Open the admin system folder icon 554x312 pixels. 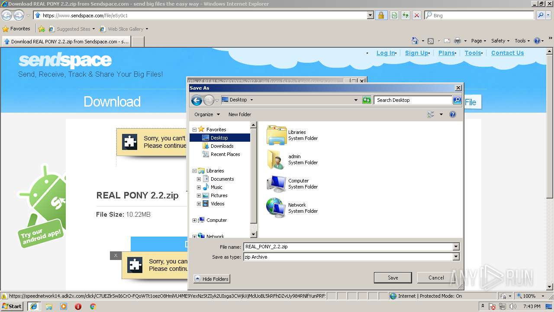(x=277, y=159)
